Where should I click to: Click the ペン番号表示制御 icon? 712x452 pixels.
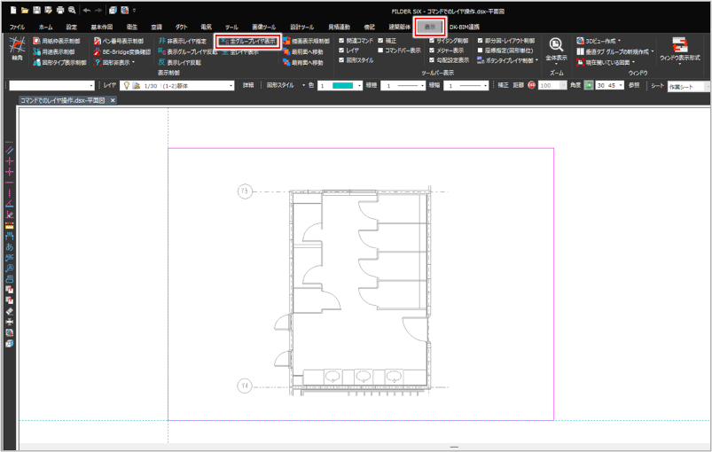[97, 42]
